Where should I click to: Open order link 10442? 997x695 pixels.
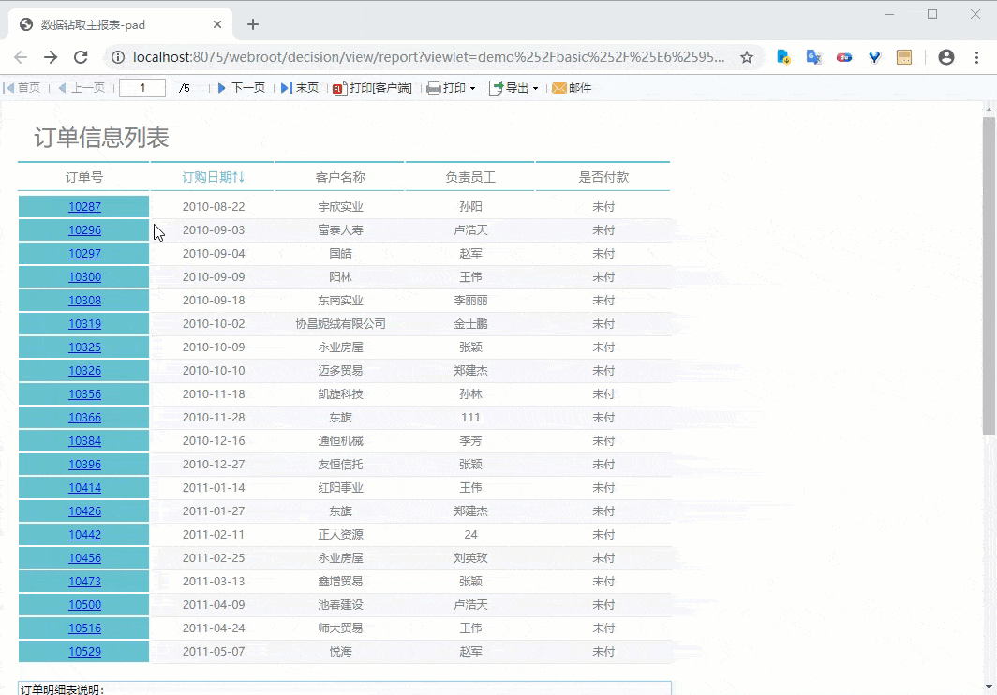click(84, 534)
